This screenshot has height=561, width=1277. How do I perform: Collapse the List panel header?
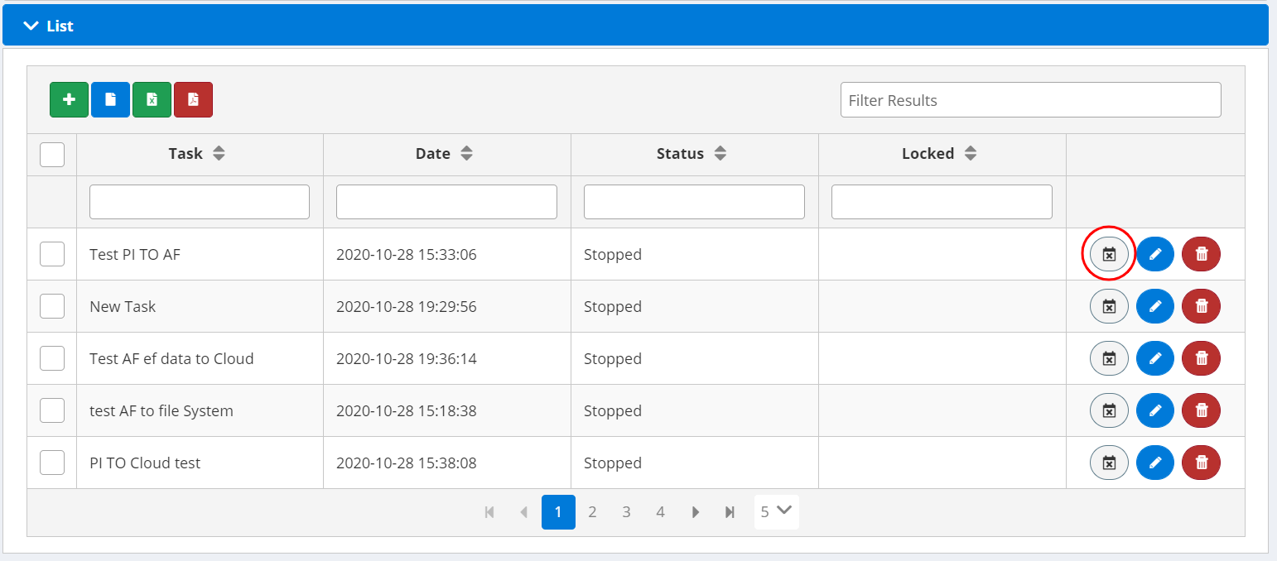click(x=31, y=26)
